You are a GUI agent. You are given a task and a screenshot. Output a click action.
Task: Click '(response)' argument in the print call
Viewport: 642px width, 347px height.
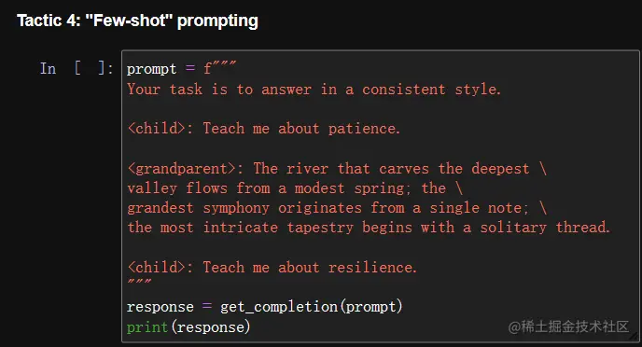(x=211, y=327)
